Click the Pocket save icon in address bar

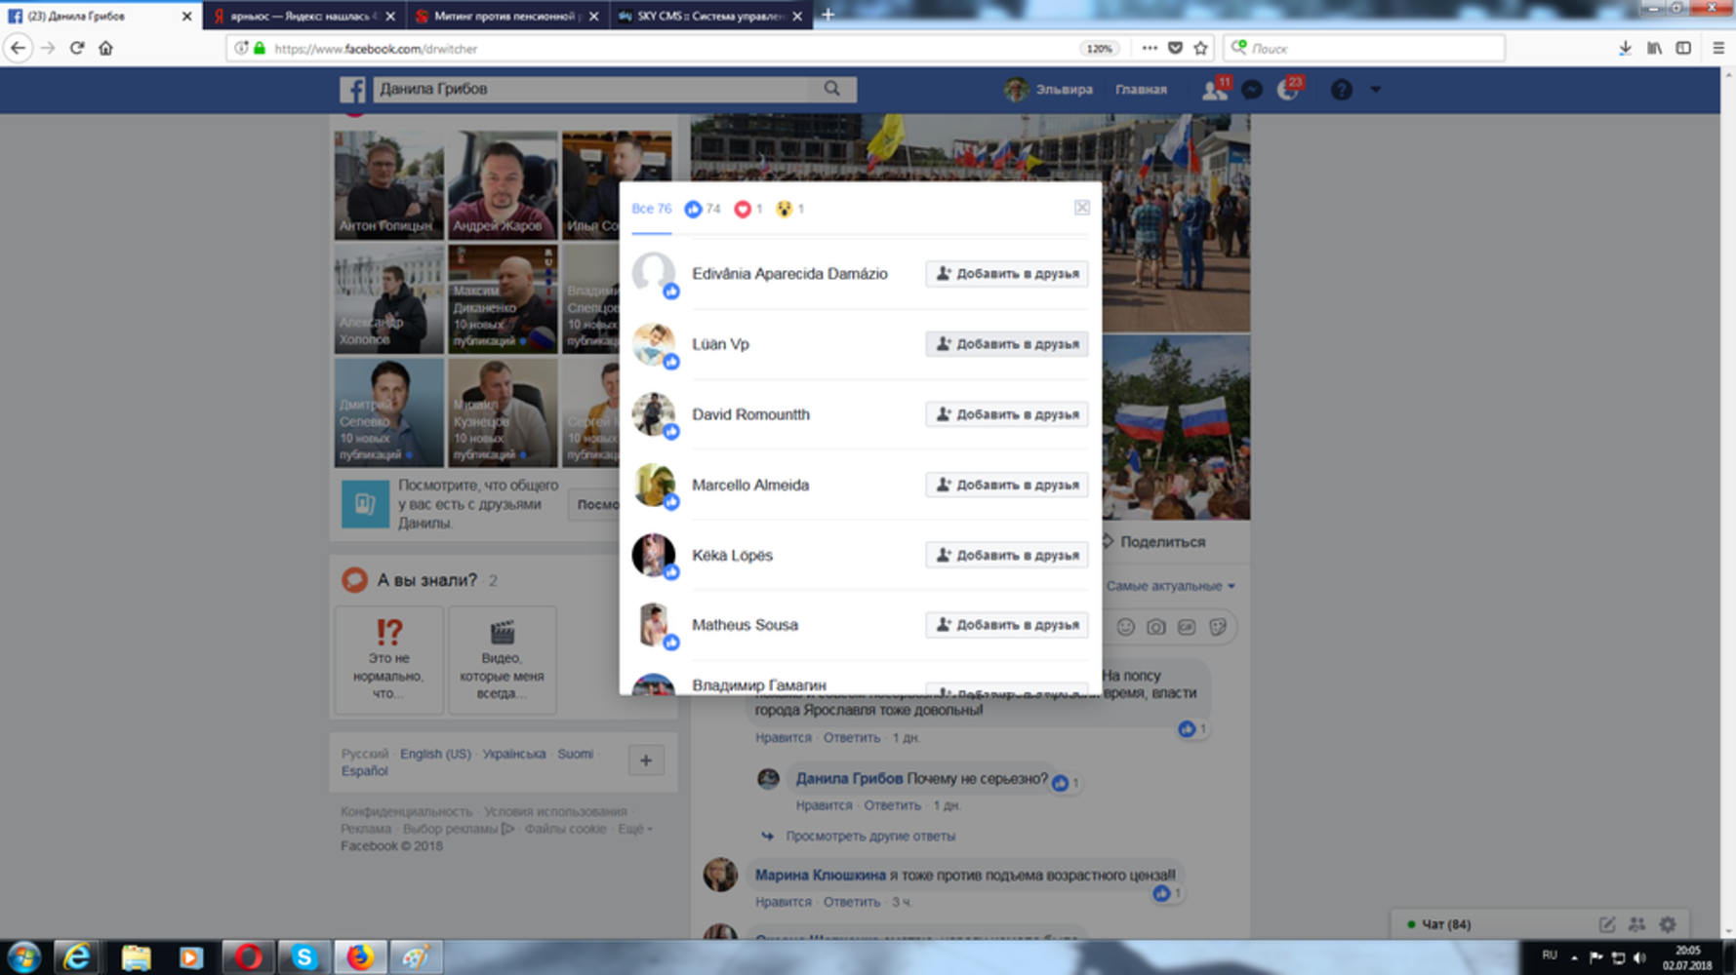[1175, 48]
